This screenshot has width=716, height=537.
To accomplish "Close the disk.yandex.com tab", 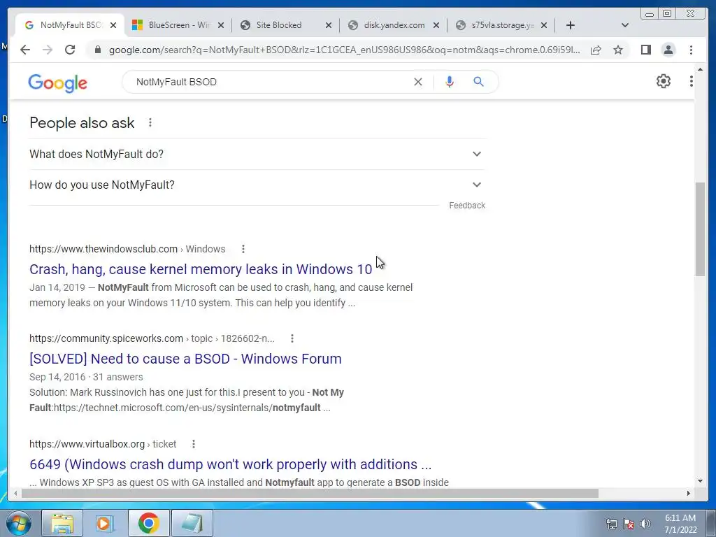I will tap(436, 25).
